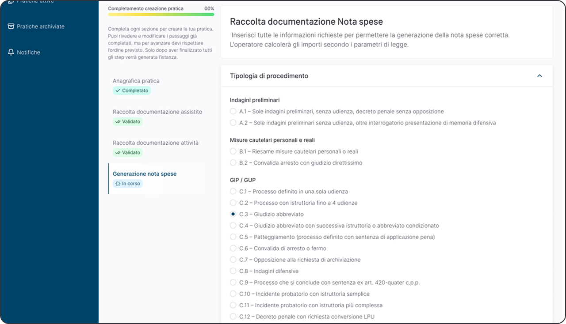The height and width of the screenshot is (324, 566).
Task: Select C.9 sentenza ex art. 420-quater c.p.p.
Action: click(233, 283)
